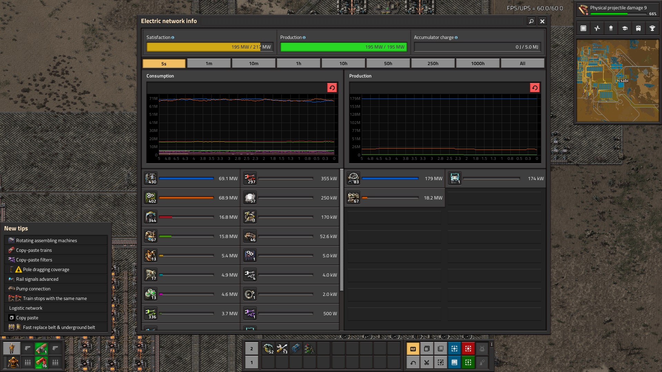Screen dimensions: 662x372
Task: Click the minimap thumbnail
Action: click(618, 81)
